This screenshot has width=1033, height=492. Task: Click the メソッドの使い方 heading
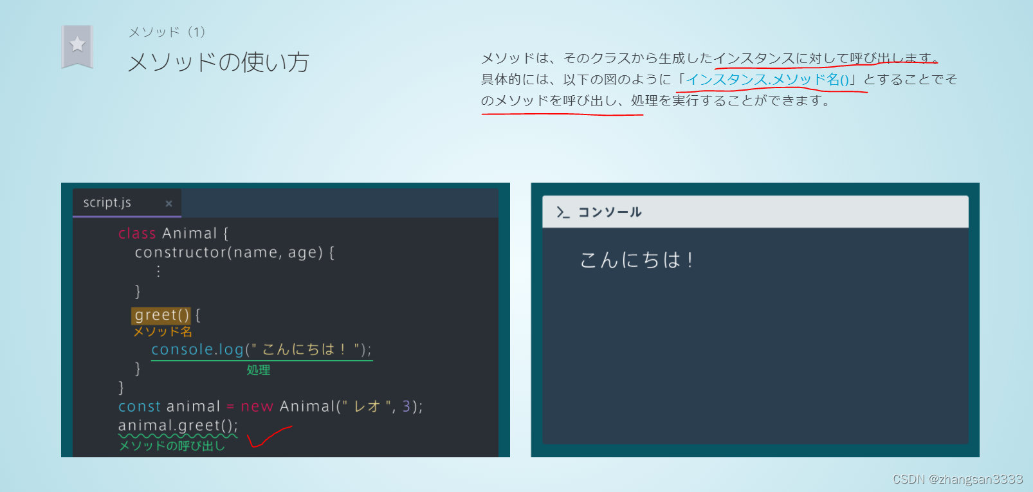click(219, 62)
